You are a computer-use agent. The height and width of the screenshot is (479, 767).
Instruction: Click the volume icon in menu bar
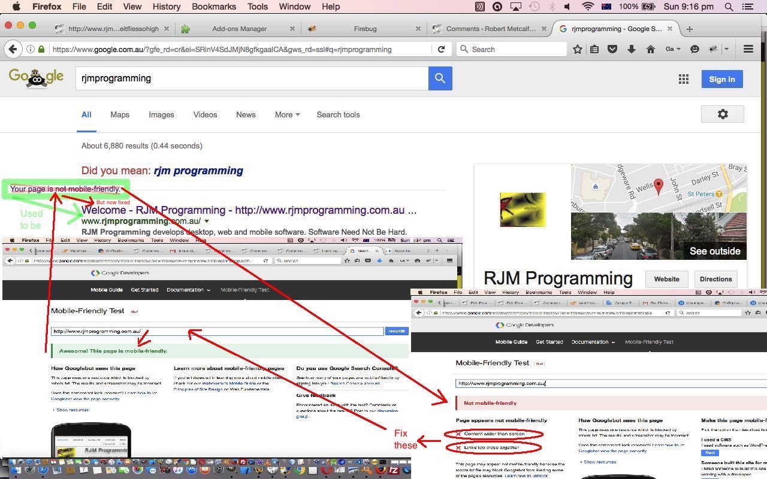click(569, 7)
